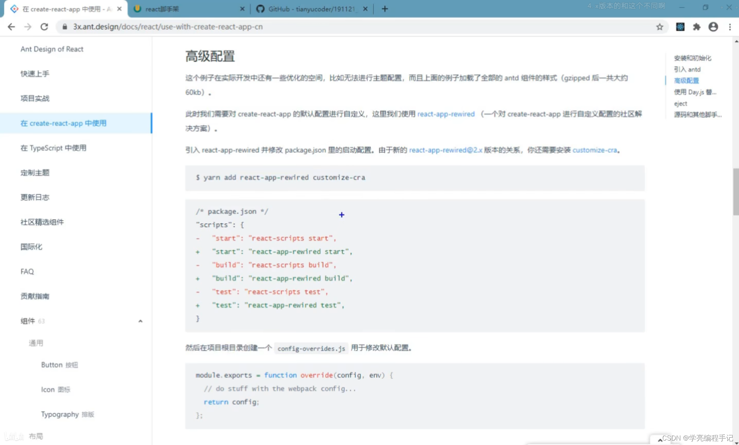The width and height of the screenshot is (739, 445).
Task: Follow the customize-cra link
Action: click(595, 150)
